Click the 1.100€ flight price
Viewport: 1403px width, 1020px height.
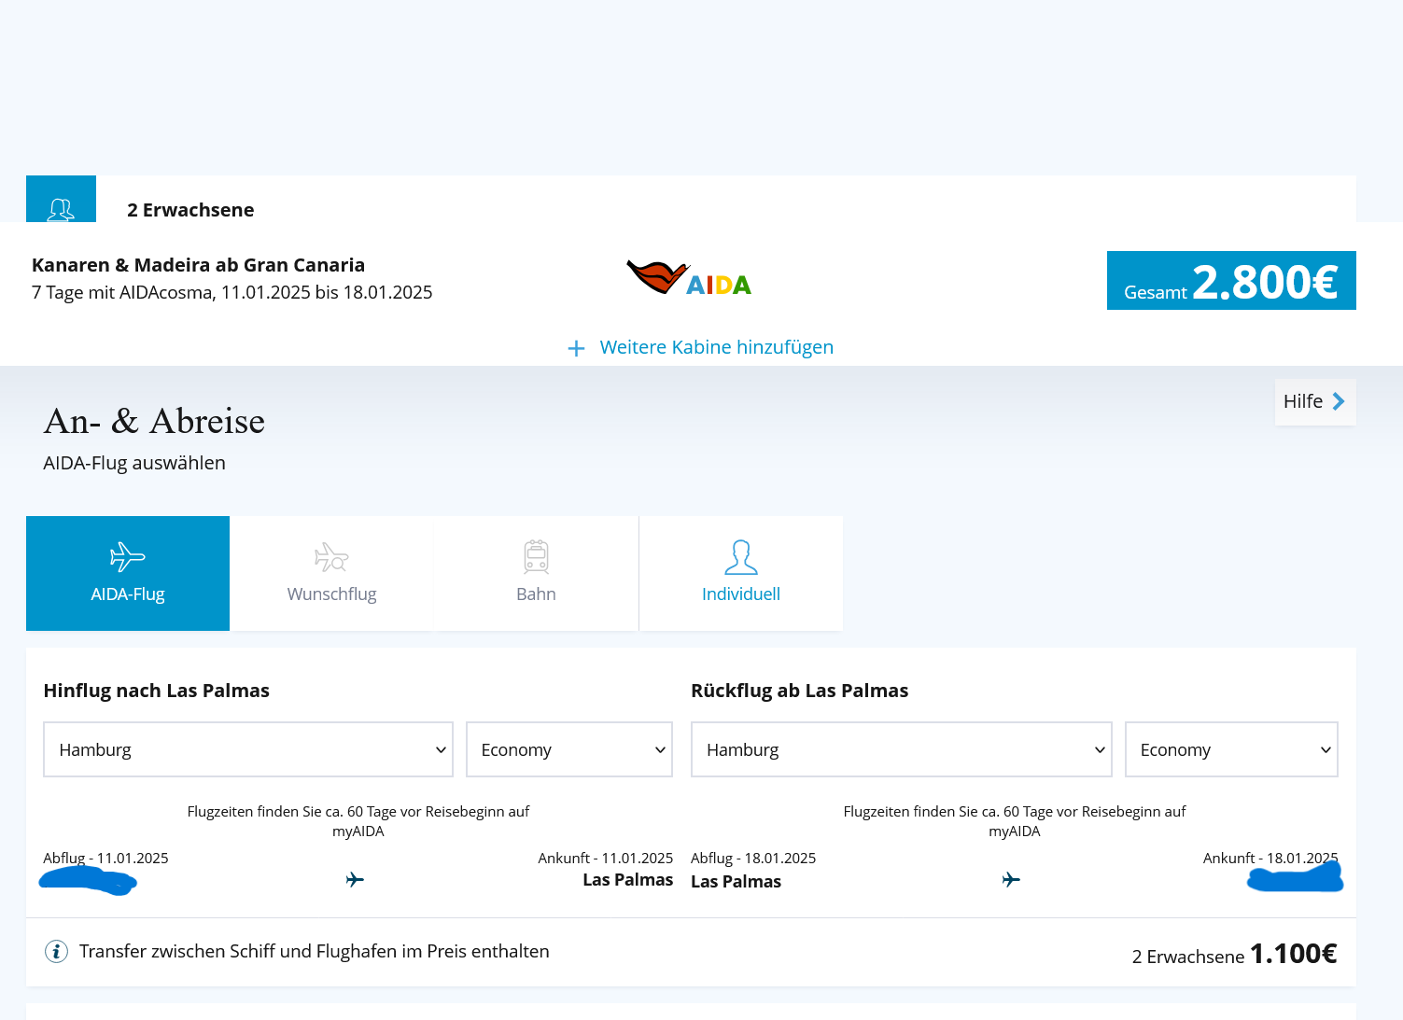coord(1293,954)
